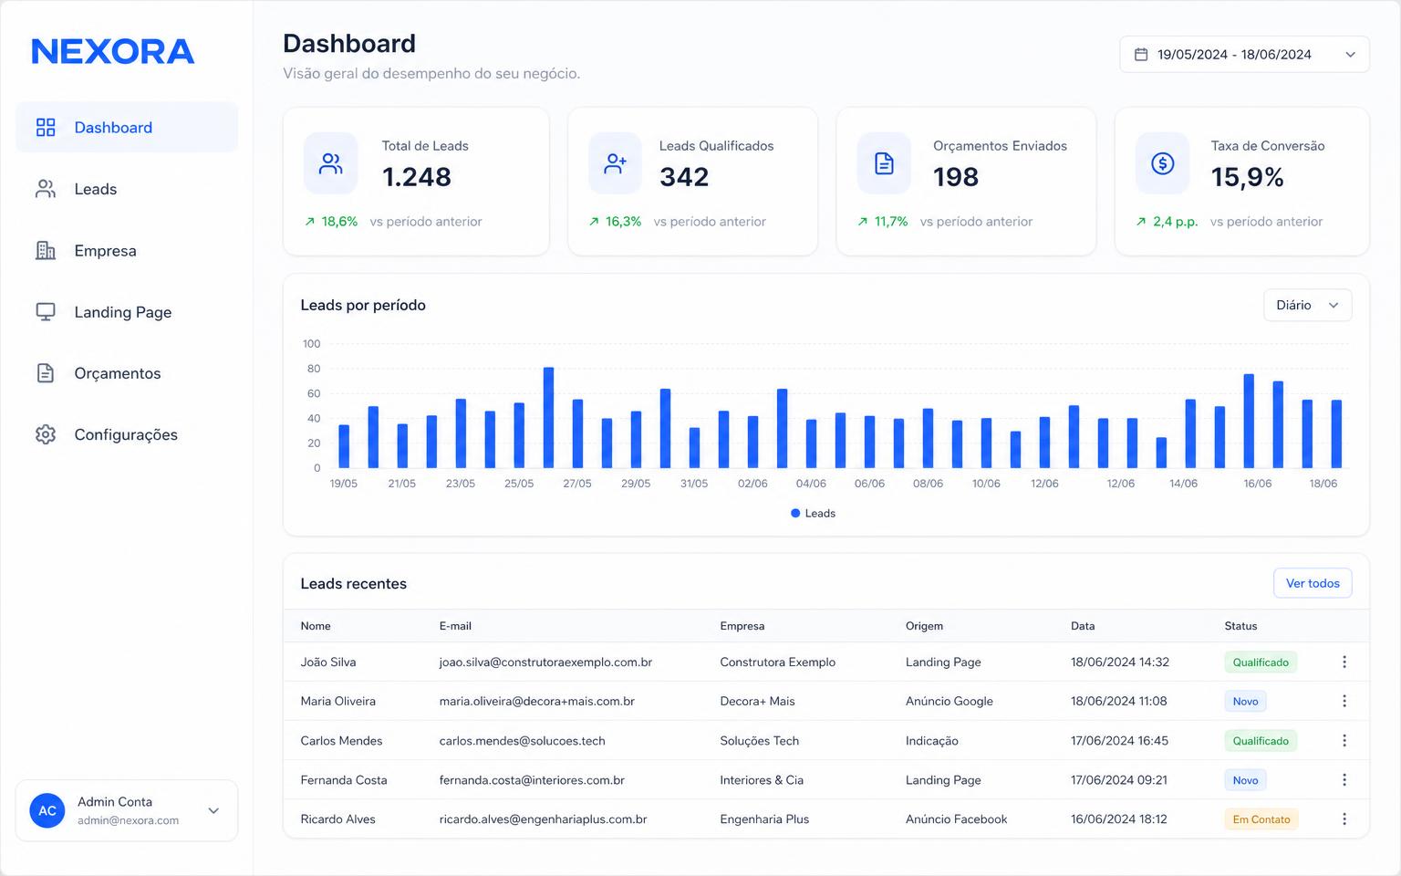Open the Configurações menu item
This screenshot has width=1401, height=876.
click(127, 434)
